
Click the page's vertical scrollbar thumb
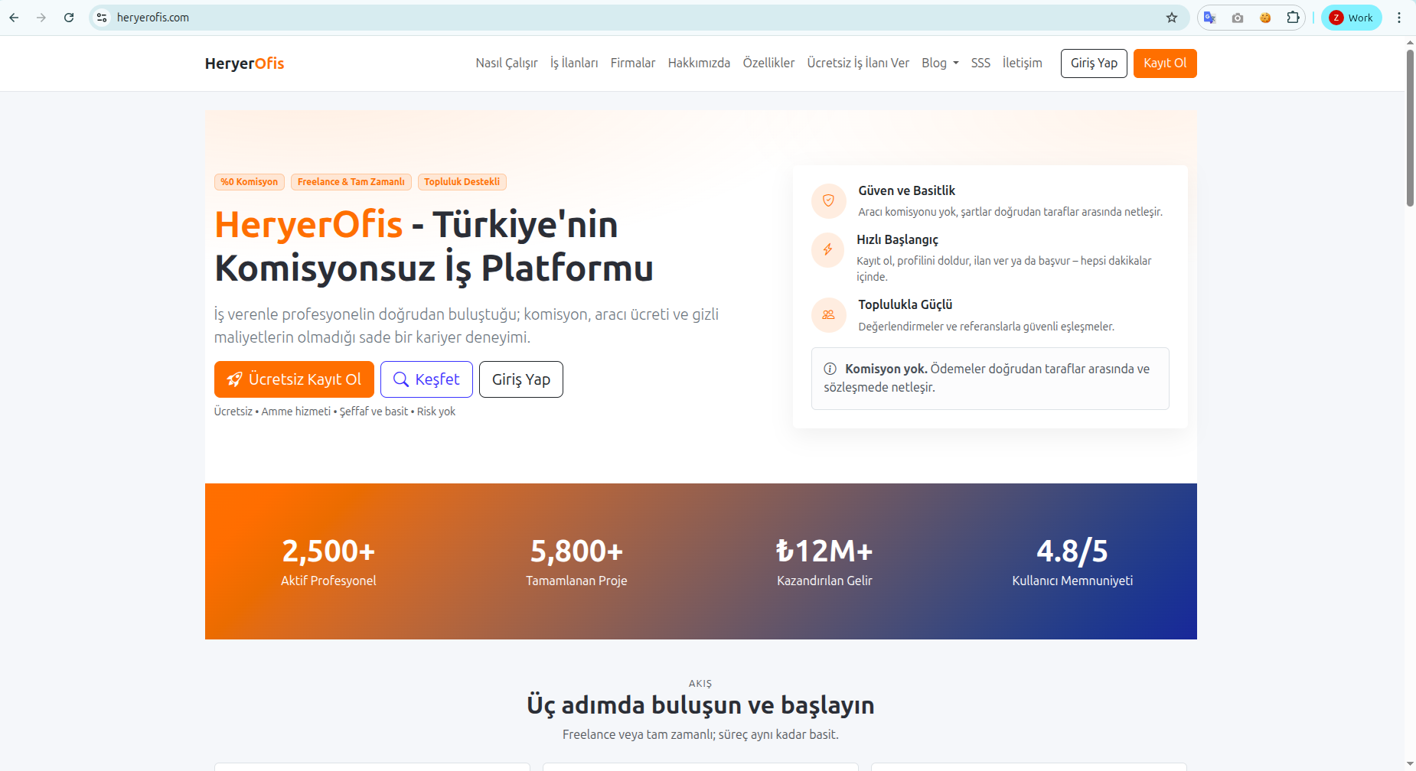(1410, 128)
